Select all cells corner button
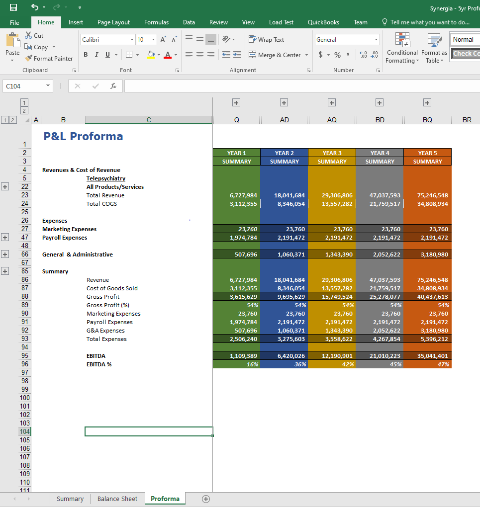The image size is (480, 507). click(27, 120)
